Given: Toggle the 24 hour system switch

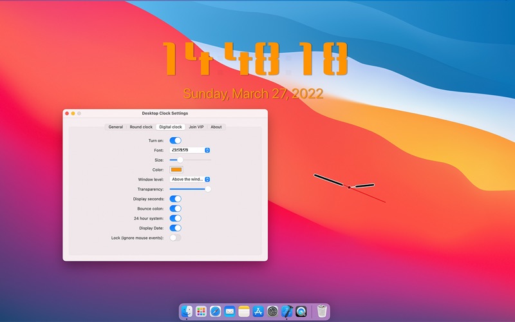Looking at the screenshot, I should 175,218.
